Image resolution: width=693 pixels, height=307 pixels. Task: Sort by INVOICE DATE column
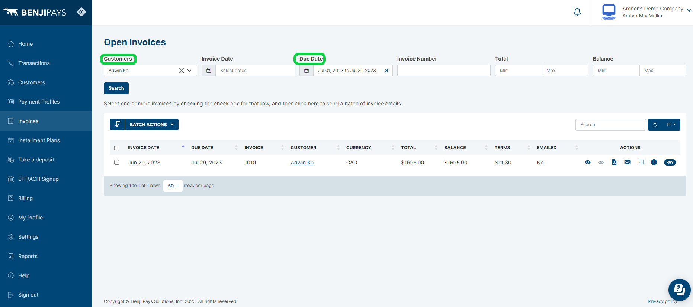click(x=156, y=147)
